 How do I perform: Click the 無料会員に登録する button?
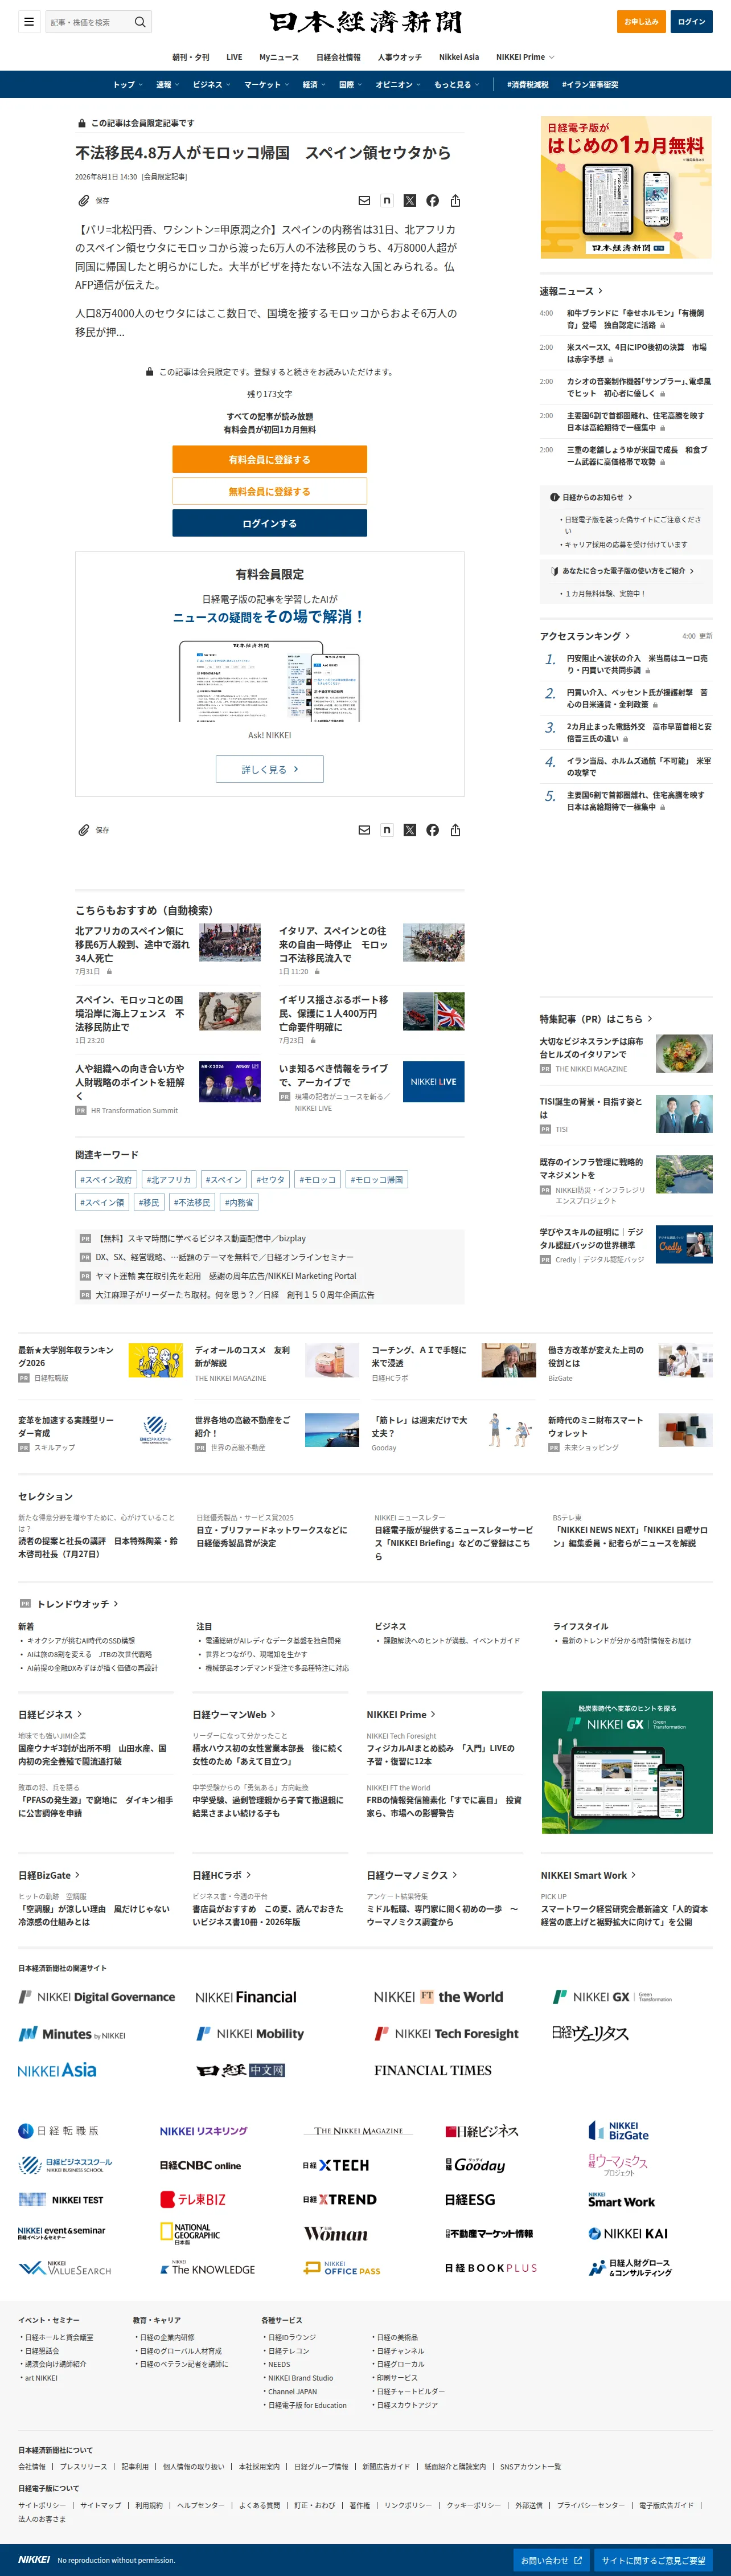point(269,491)
